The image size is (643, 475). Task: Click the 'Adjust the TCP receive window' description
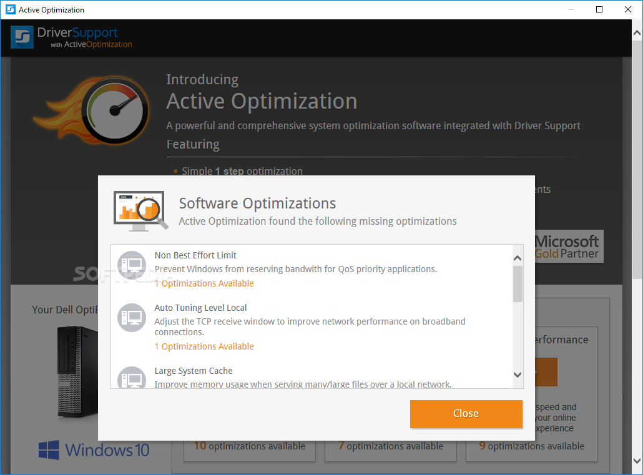tap(310, 326)
